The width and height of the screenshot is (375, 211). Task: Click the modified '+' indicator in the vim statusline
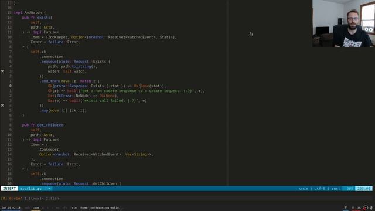pos(49,189)
